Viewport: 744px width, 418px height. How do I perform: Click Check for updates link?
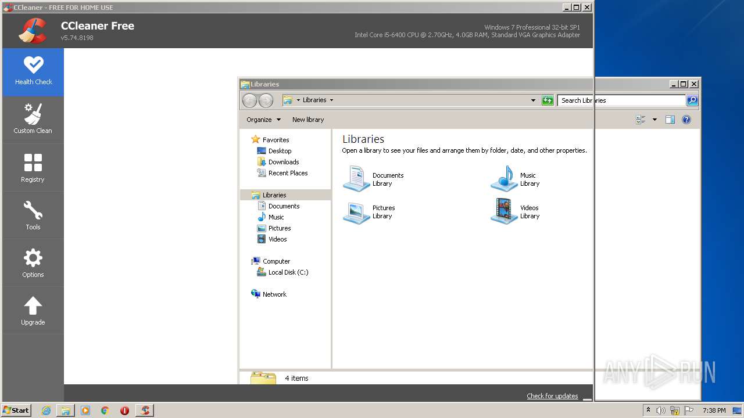click(552, 396)
